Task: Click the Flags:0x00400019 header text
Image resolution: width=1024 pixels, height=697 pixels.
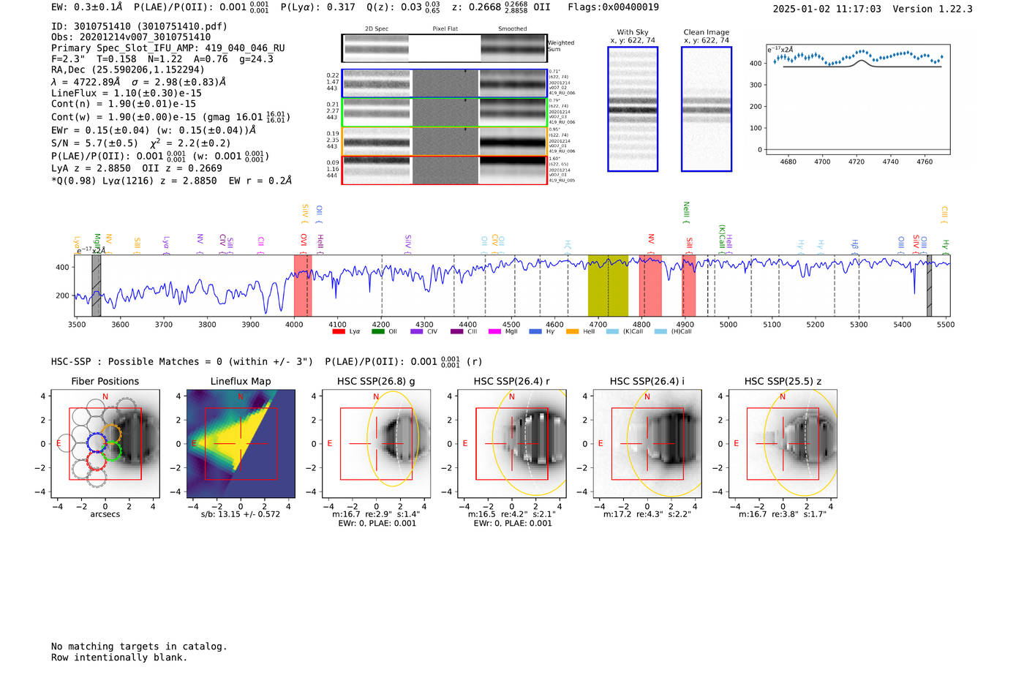Action: click(x=613, y=7)
